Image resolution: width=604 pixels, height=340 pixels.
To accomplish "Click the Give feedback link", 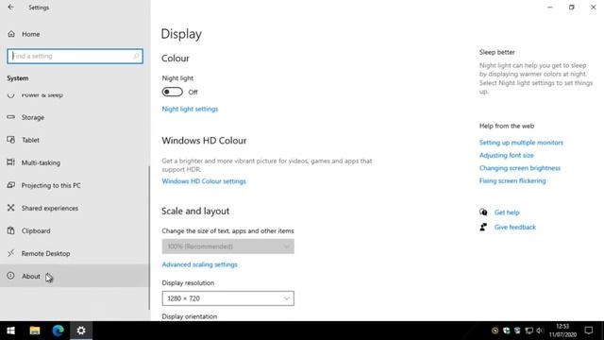I will point(515,227).
